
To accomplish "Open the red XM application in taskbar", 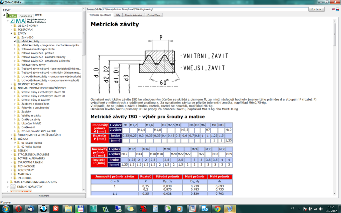I will pyautogui.click(x=143, y=209).
